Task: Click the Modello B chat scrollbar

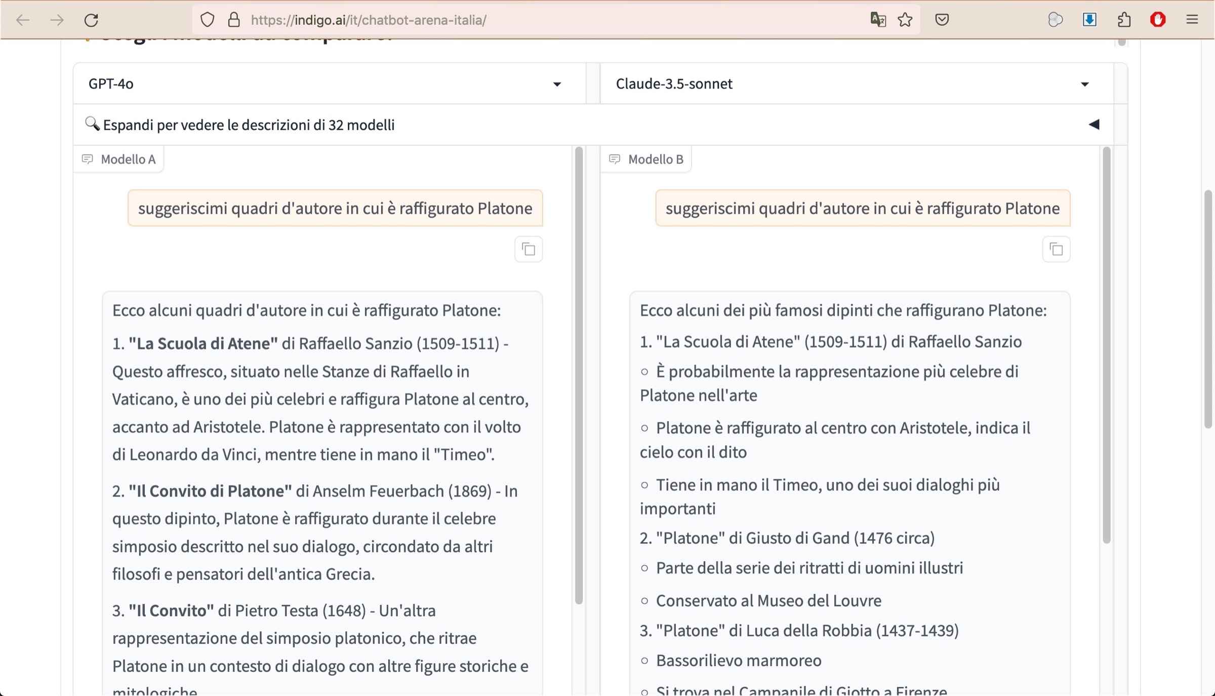Action: (1106, 344)
